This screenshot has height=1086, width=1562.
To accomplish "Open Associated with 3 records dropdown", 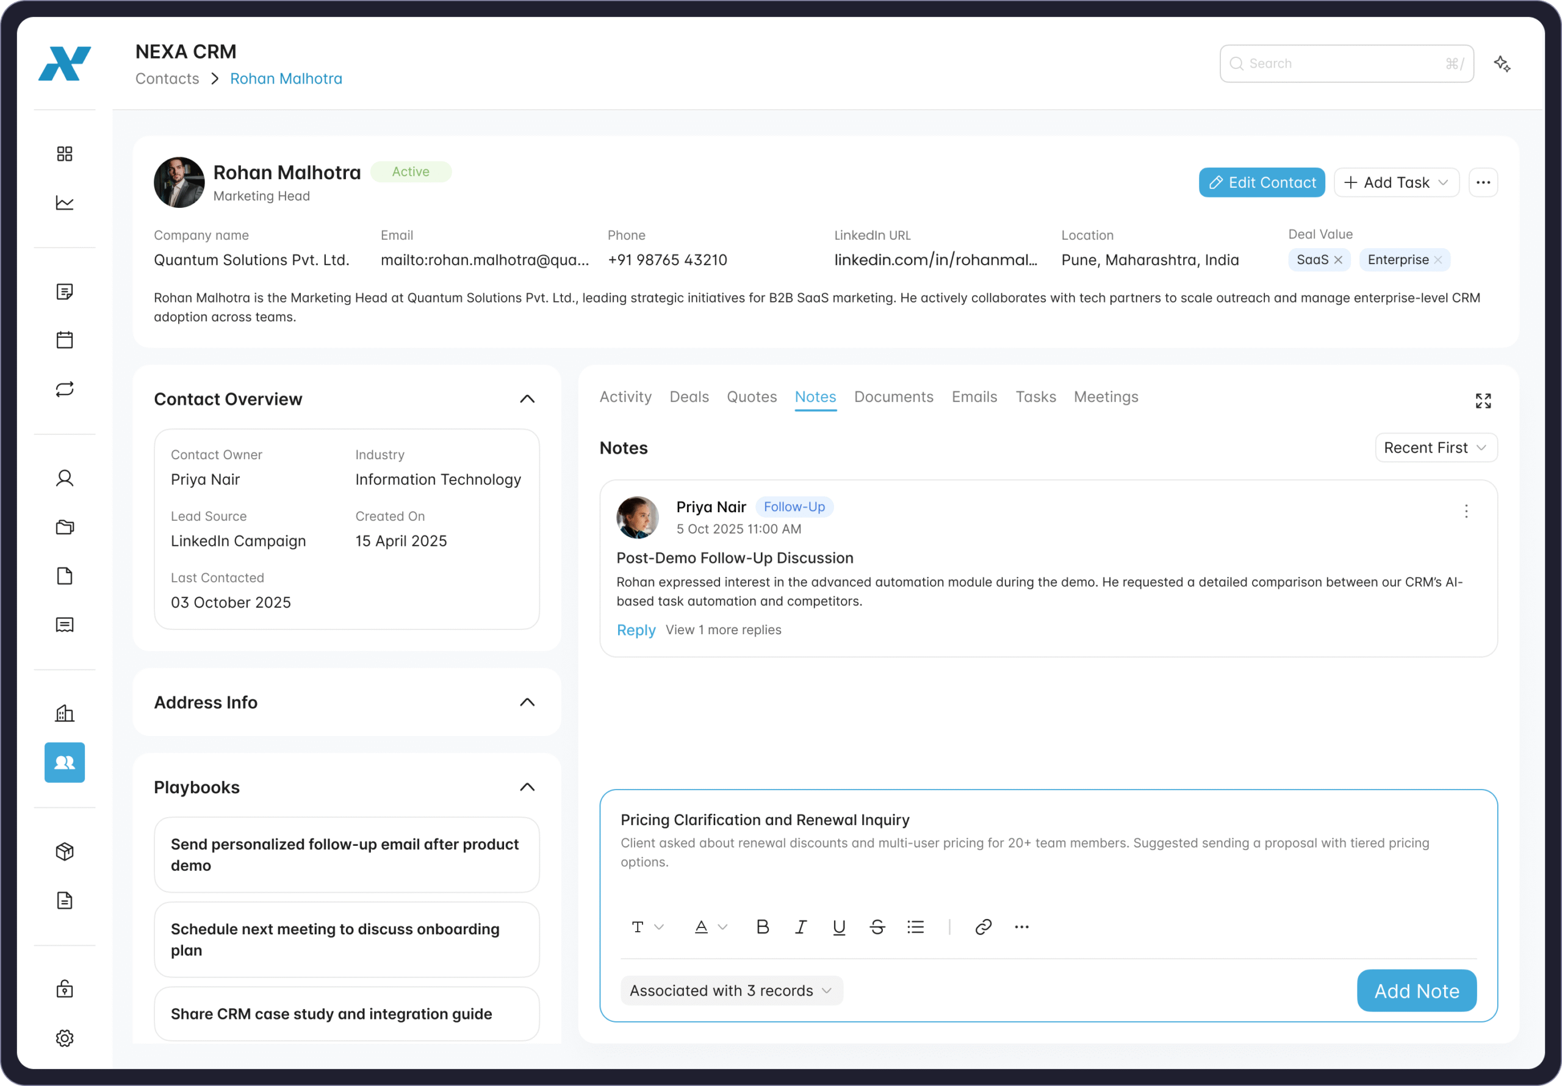I will click(730, 990).
